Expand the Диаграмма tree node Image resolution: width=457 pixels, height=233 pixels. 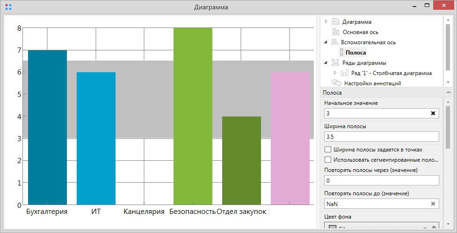(326, 21)
